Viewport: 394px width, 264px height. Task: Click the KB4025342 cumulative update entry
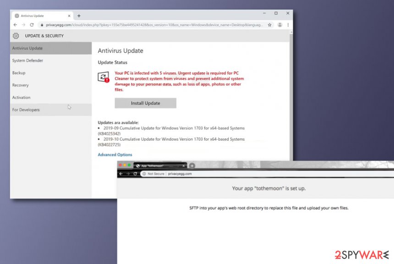171,131
